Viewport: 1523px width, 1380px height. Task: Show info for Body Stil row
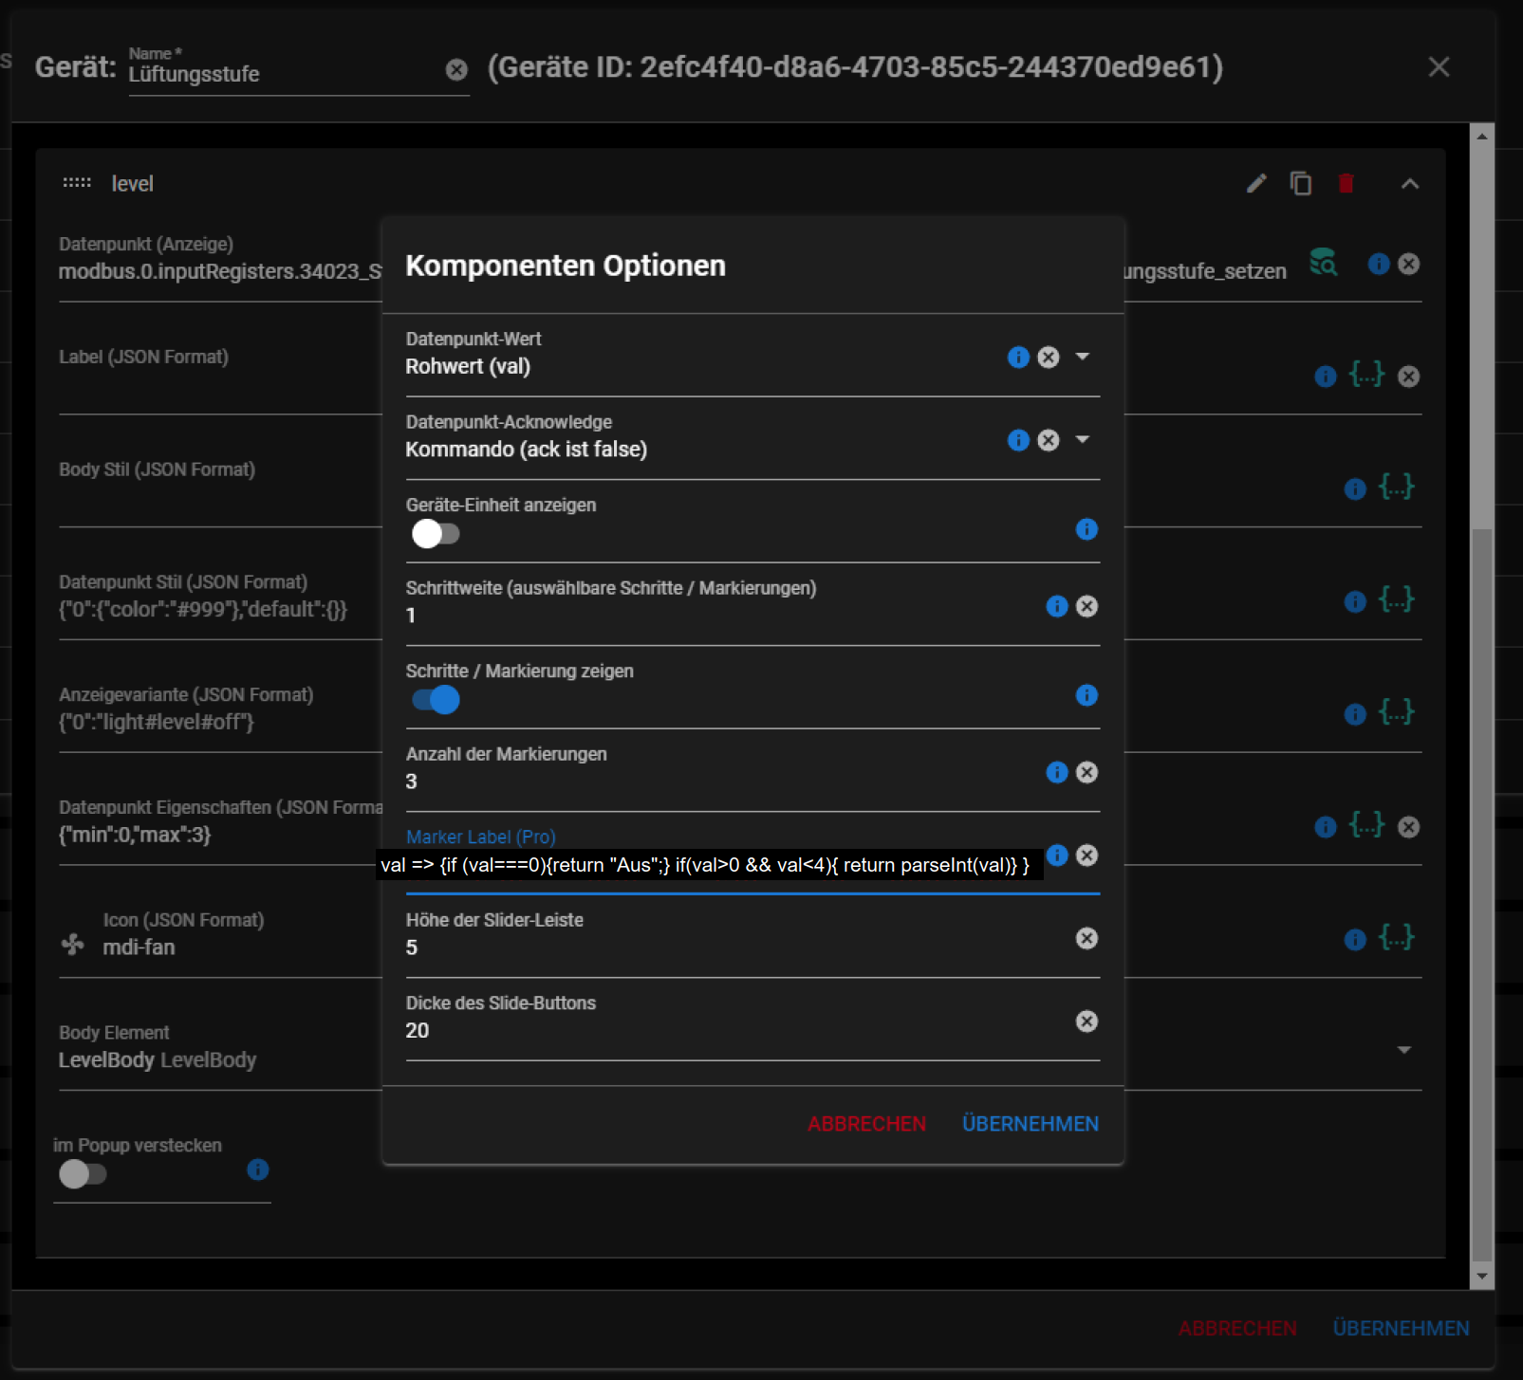(1355, 488)
